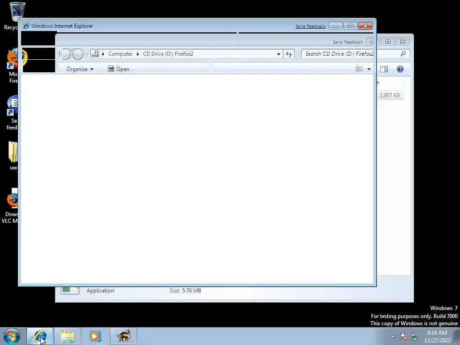
Task: Click the Internet Explorer taskbar icon
Action: tap(40, 336)
